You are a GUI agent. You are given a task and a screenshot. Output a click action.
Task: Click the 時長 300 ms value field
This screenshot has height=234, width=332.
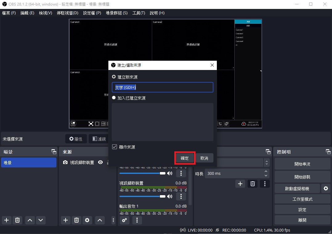[x=234, y=173]
